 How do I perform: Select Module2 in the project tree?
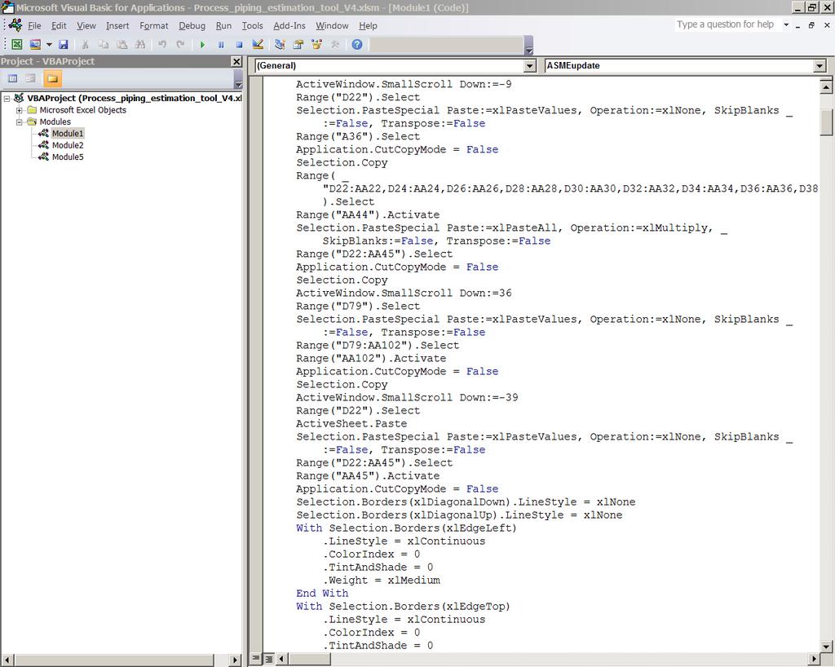pyautogui.click(x=68, y=145)
